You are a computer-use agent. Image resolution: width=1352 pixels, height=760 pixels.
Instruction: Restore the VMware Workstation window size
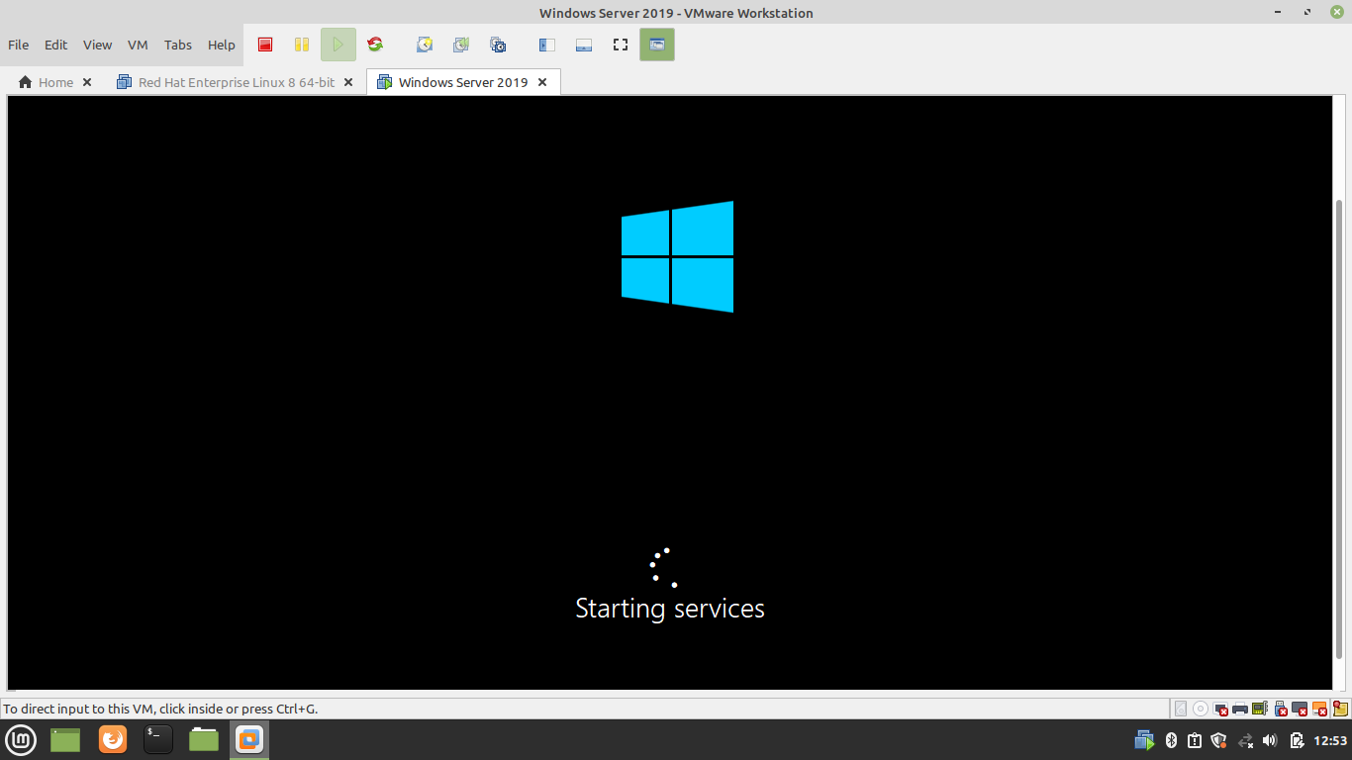pyautogui.click(x=1308, y=12)
